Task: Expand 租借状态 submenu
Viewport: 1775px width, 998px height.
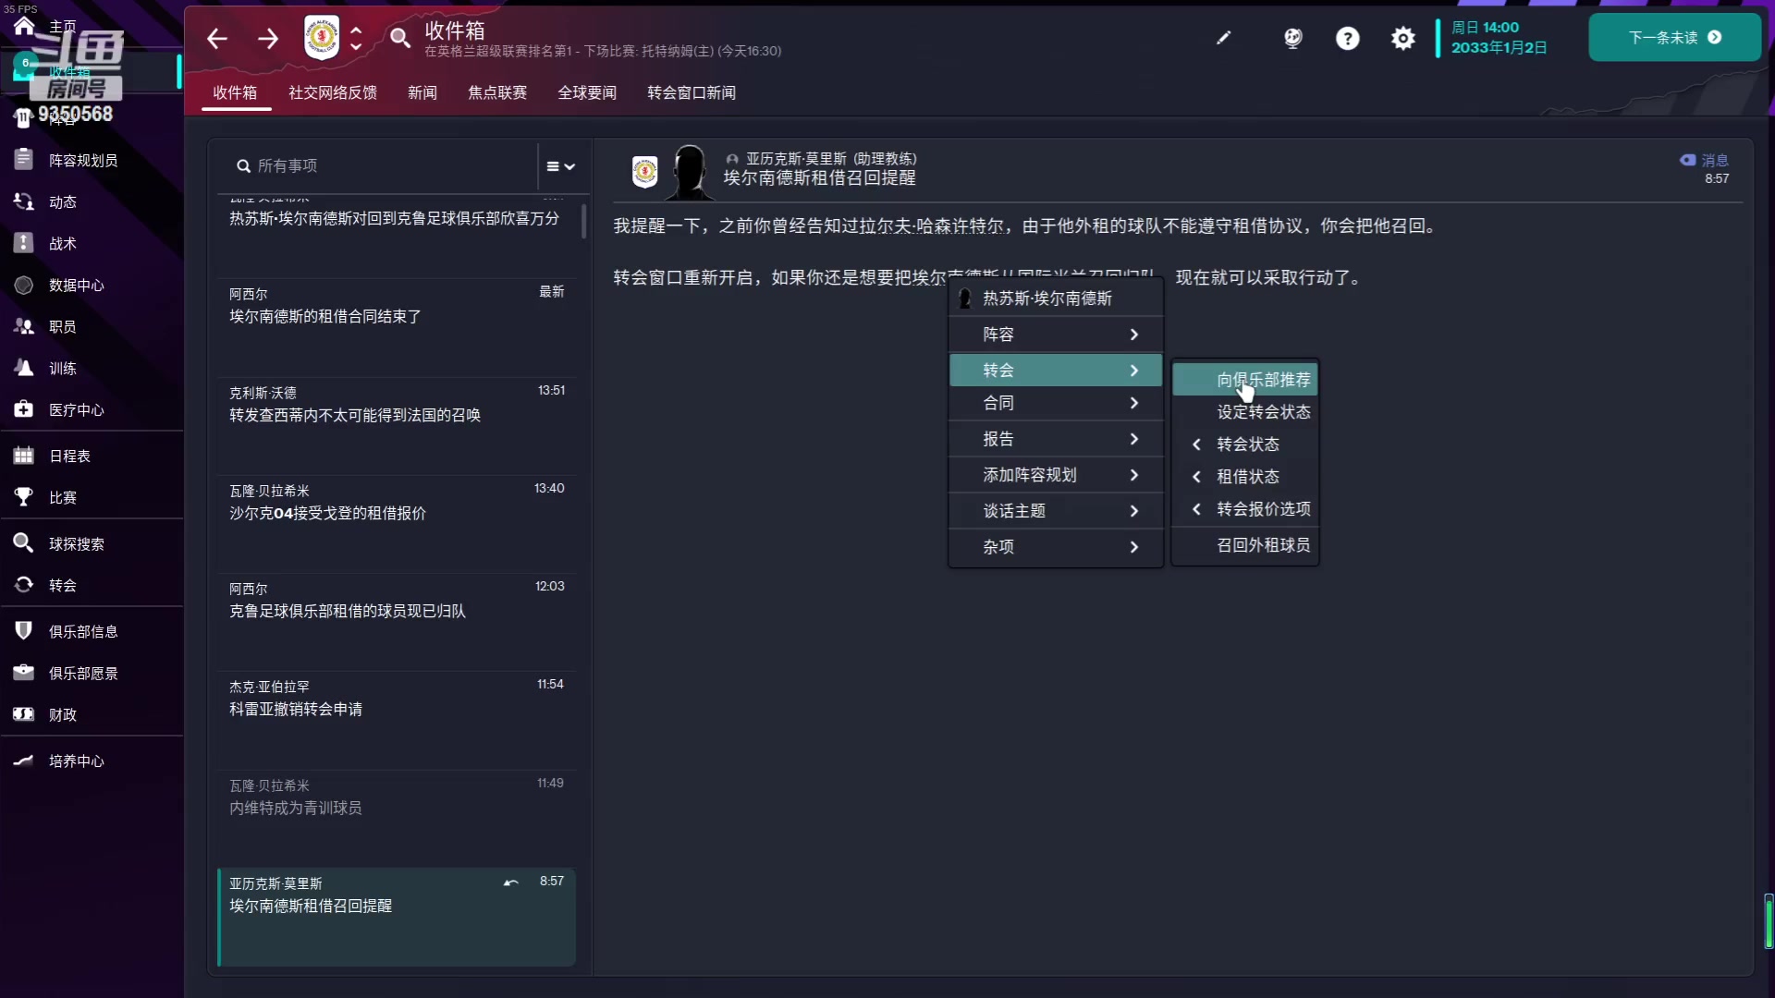Action: 1245,477
